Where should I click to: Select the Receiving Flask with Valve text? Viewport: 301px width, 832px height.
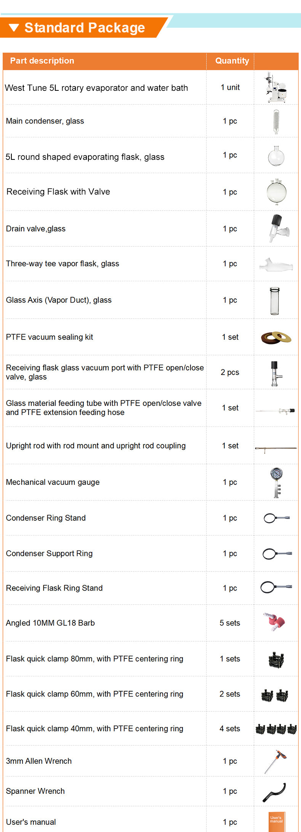(x=58, y=192)
